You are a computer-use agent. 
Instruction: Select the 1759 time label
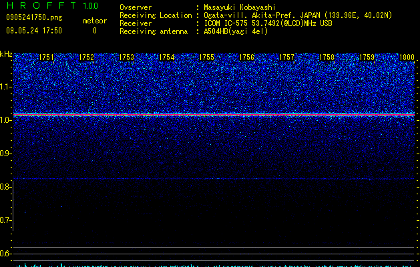pos(367,57)
